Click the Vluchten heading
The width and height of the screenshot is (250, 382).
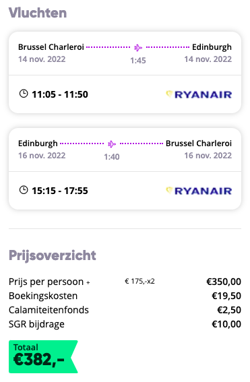click(x=38, y=13)
